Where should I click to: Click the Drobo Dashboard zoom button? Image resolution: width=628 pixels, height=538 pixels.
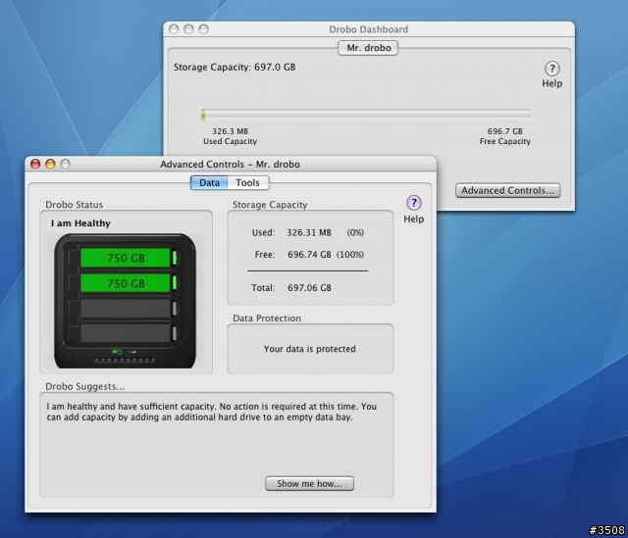coord(204,29)
